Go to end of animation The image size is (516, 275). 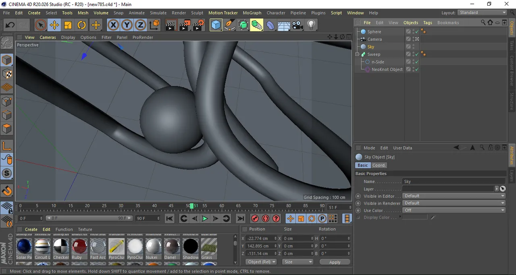[241, 219]
